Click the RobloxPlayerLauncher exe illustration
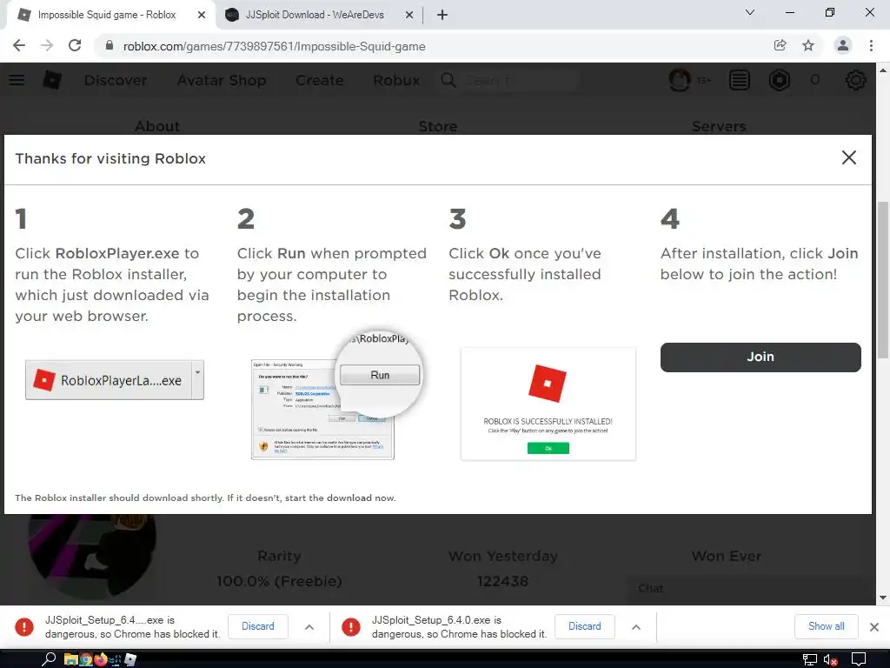 coord(115,380)
